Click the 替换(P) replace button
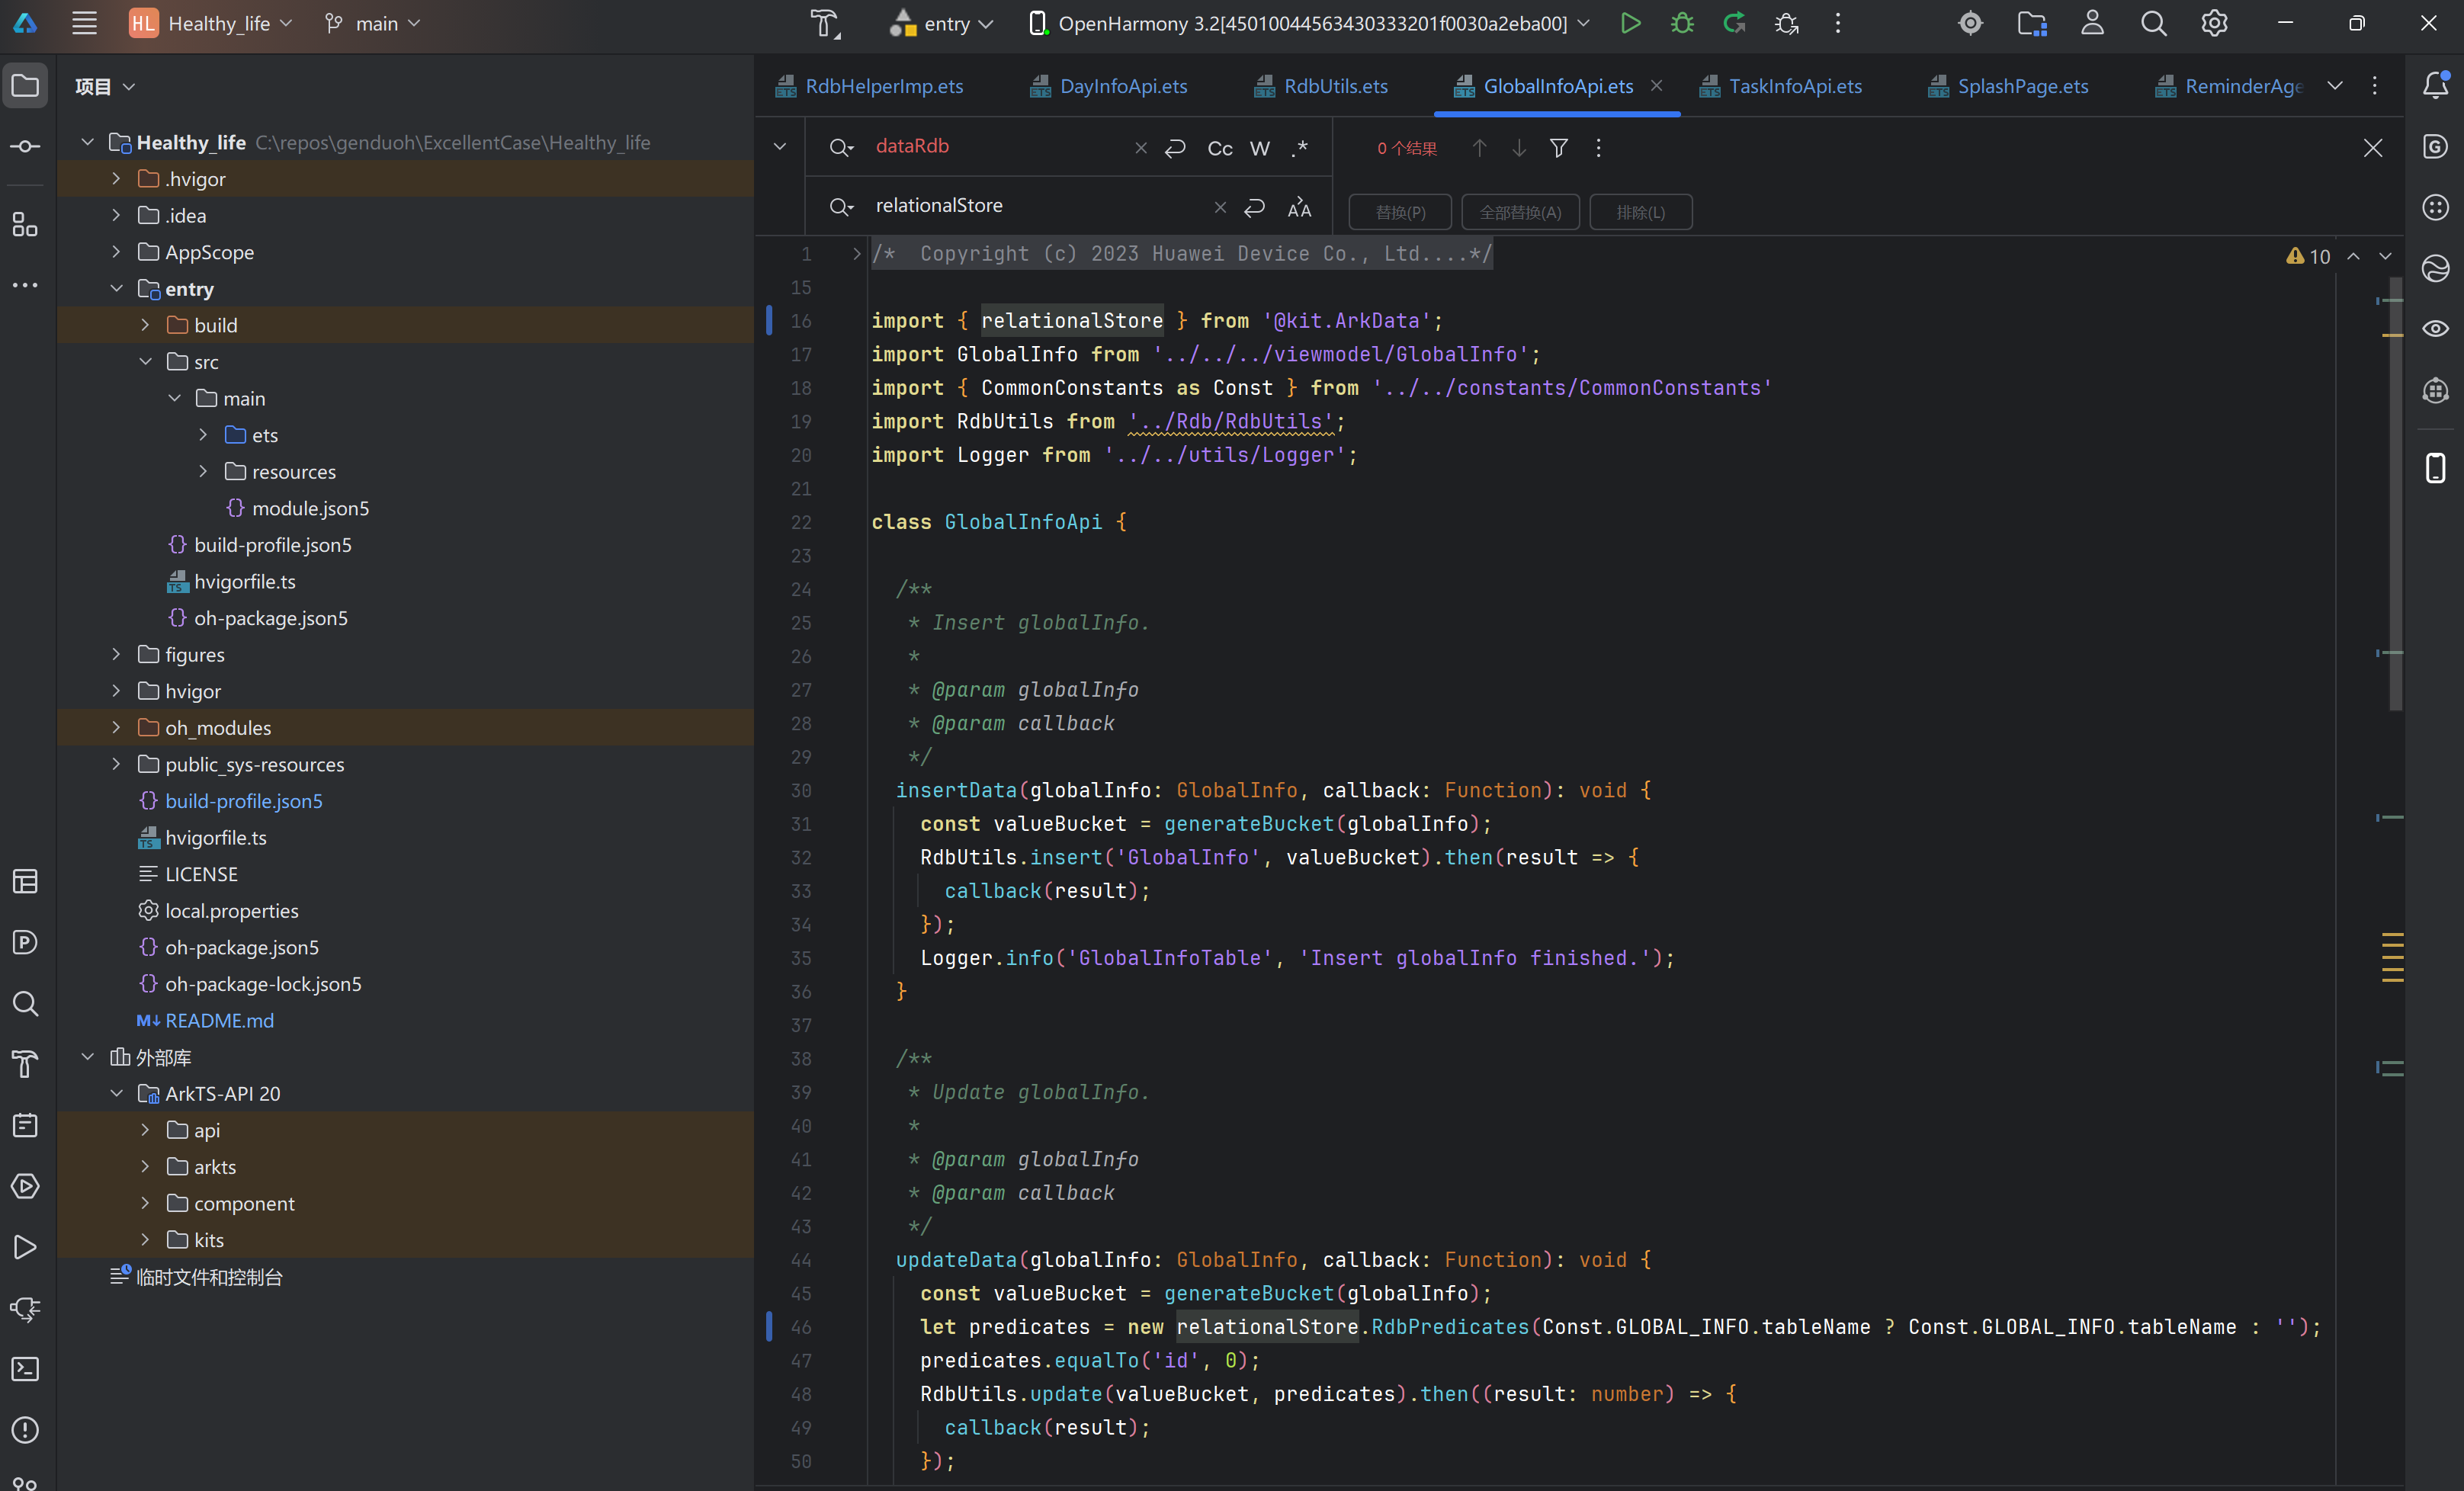The width and height of the screenshot is (2464, 1491). 1400,212
